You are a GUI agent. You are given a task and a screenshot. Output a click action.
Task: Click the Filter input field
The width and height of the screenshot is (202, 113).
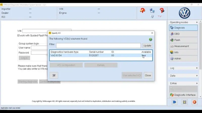[98, 46]
